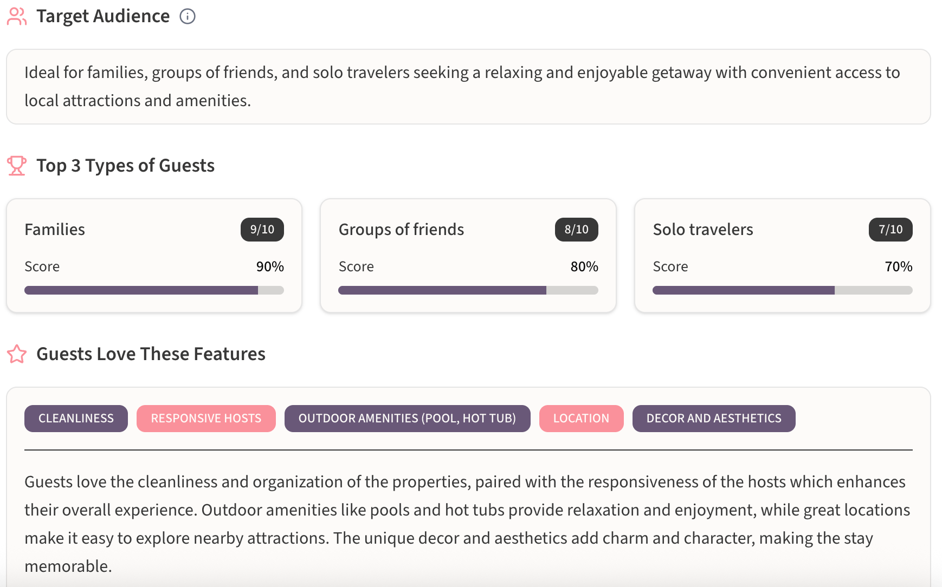Click the Solo travelers score progress bar

click(x=782, y=290)
